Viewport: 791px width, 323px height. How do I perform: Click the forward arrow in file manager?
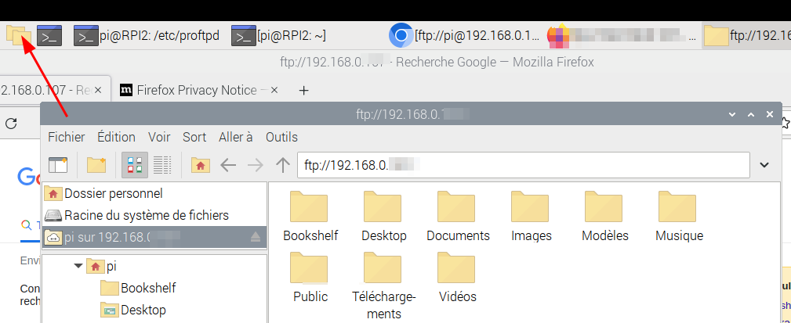pos(256,165)
